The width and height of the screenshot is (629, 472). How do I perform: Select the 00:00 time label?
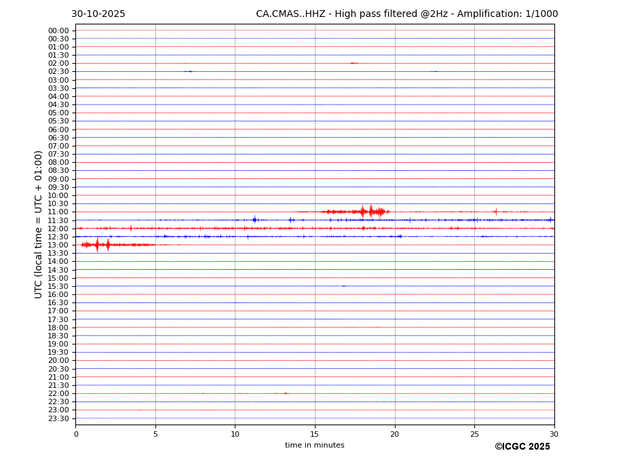(x=58, y=31)
